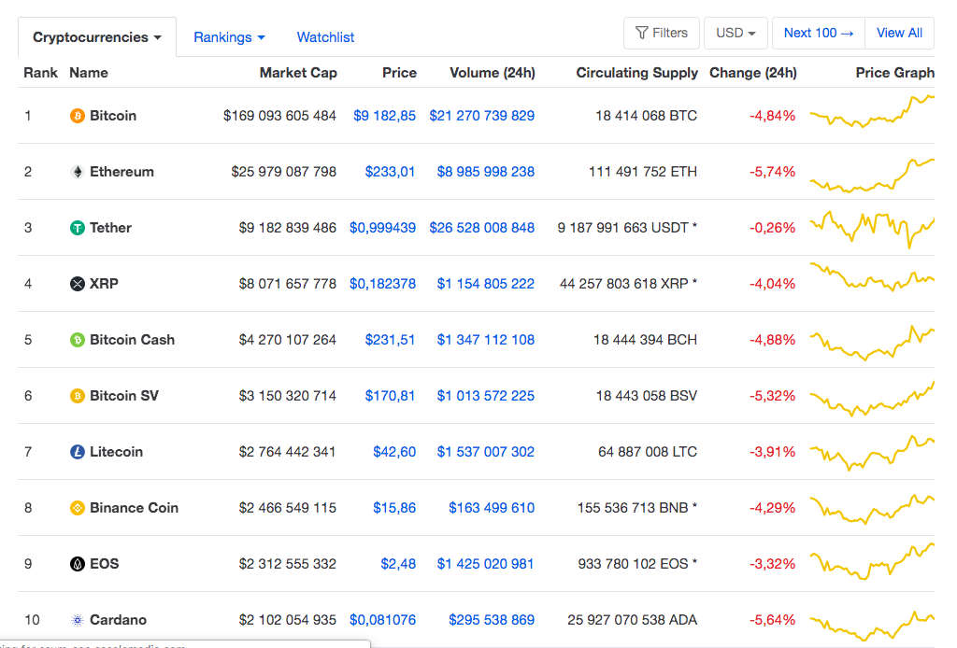Click Ethereum price $233,01
957x648 pixels.
(390, 172)
